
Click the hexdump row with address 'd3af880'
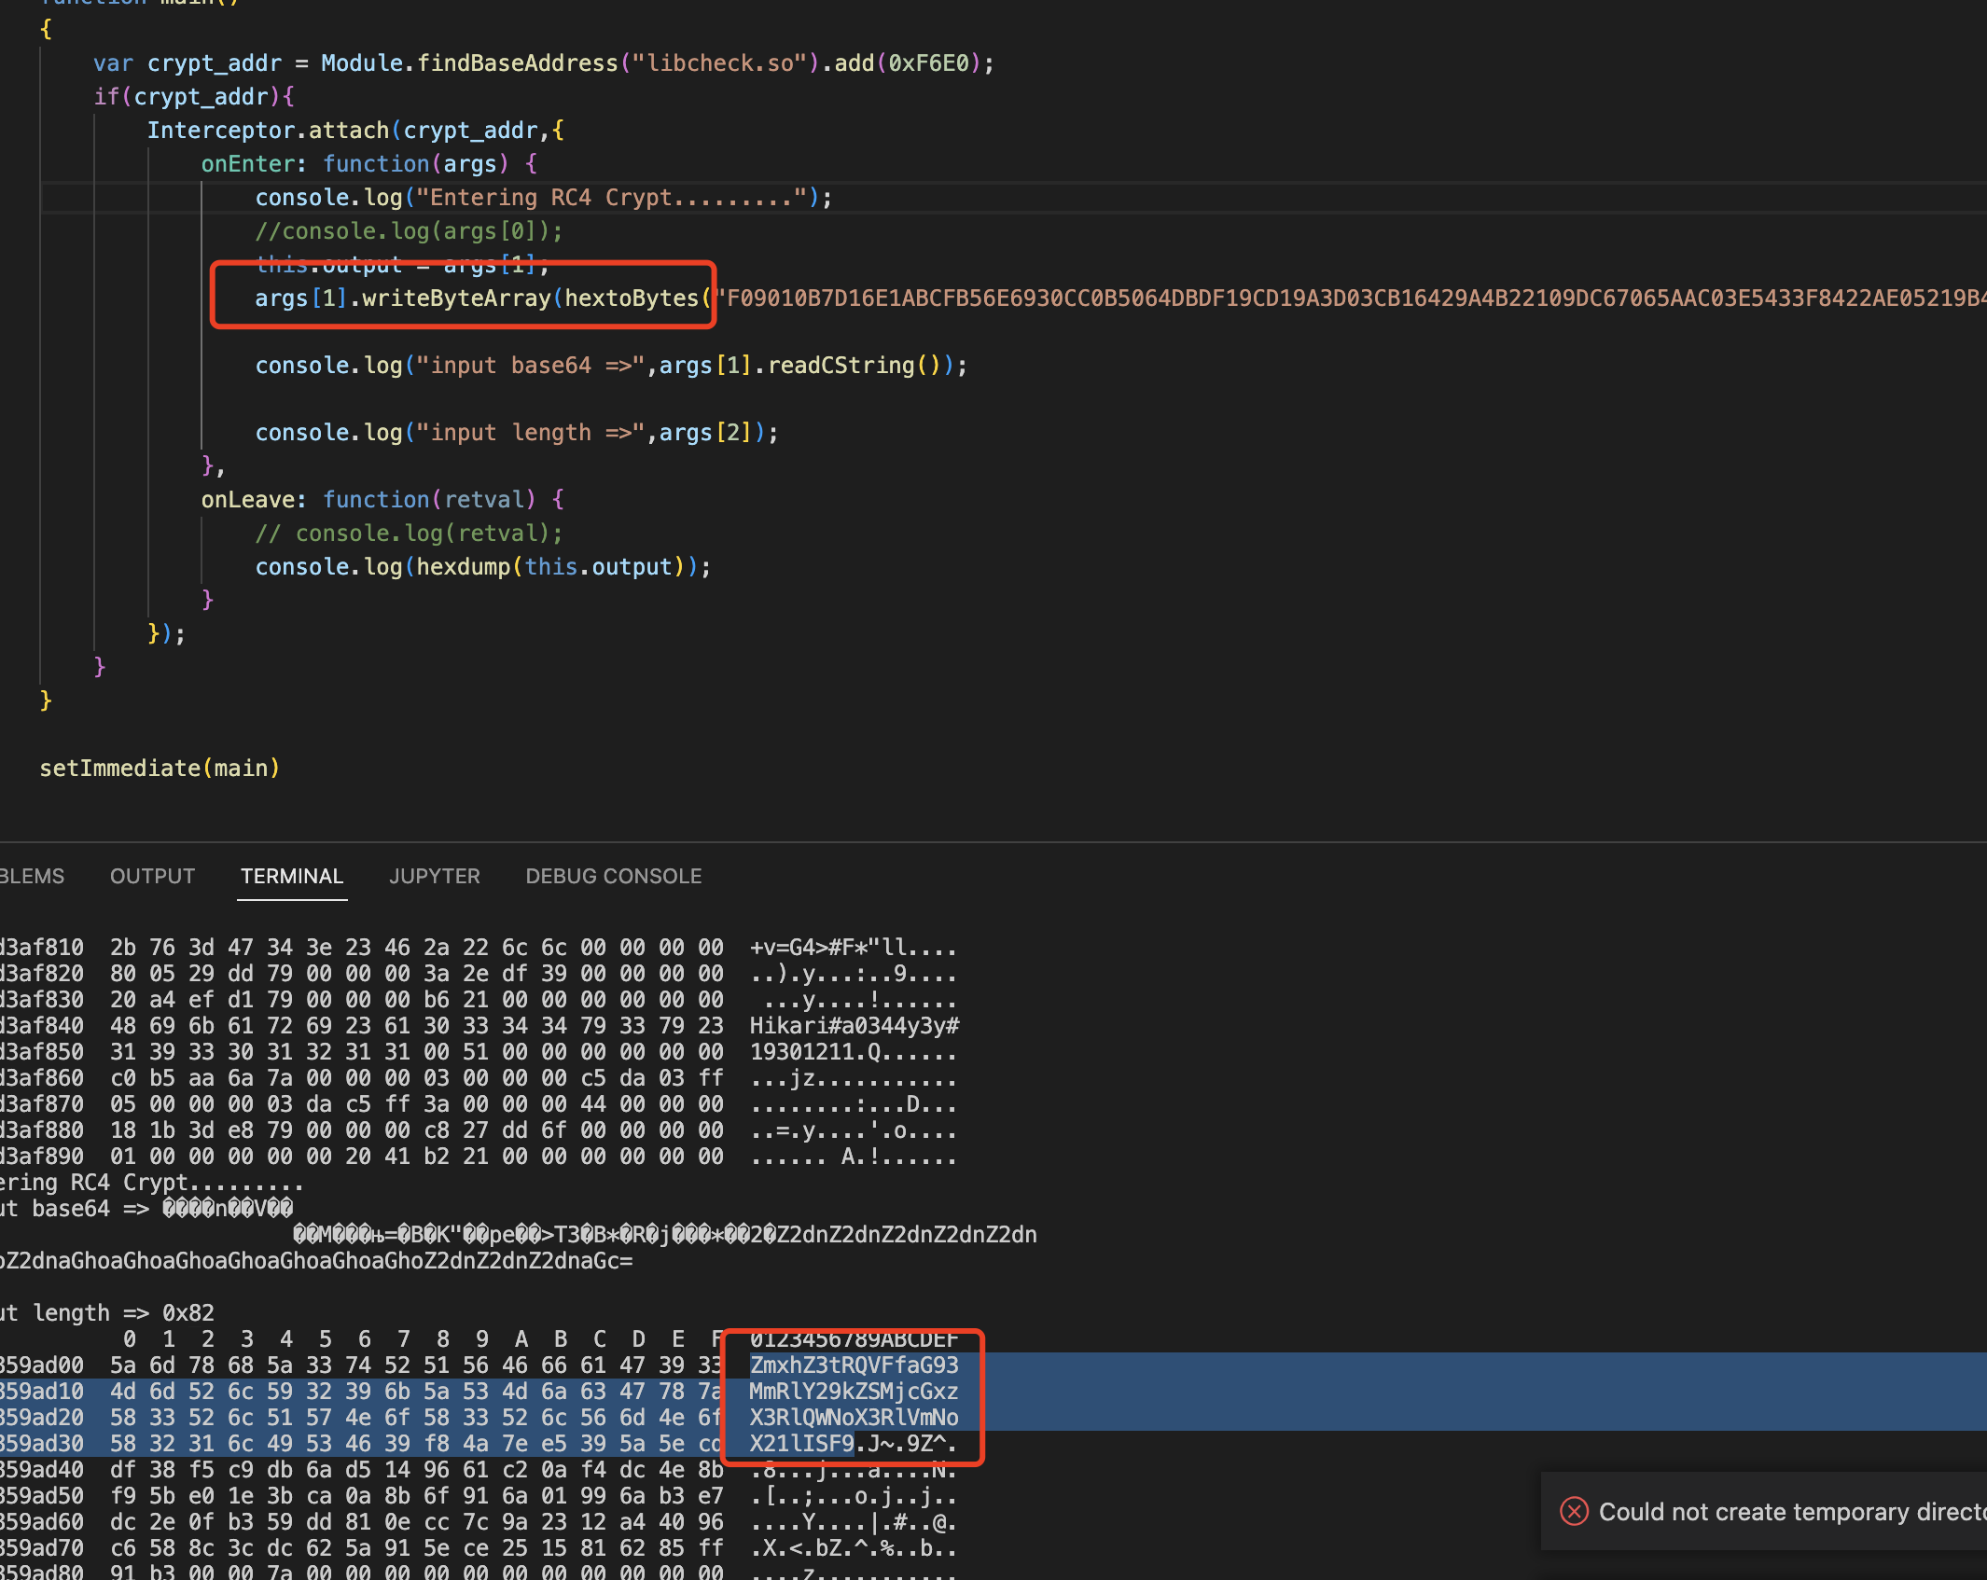pyautogui.click(x=479, y=1130)
